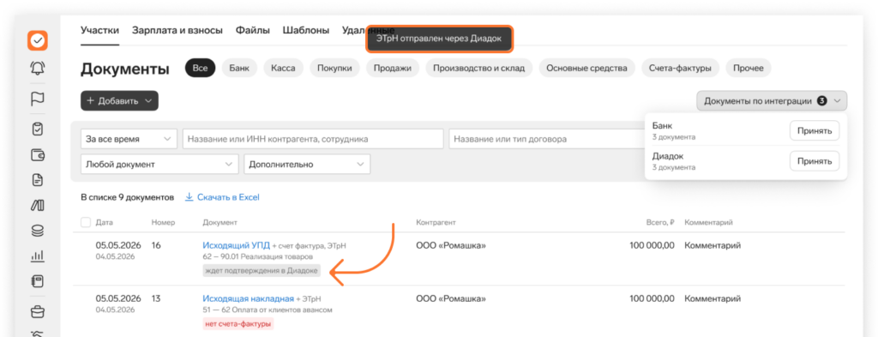The height and width of the screenshot is (337, 878).
Task: Click the counterparty name or ИНН search field
Action: [313, 139]
